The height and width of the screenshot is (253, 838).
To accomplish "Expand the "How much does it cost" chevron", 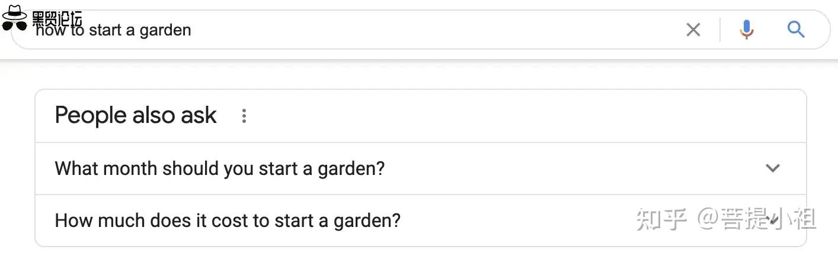I will (x=773, y=220).
